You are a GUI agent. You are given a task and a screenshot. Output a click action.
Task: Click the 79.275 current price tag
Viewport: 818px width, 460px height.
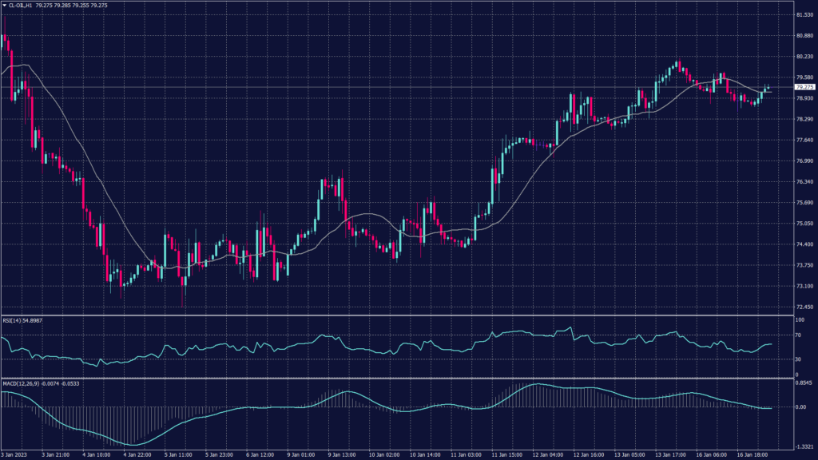click(x=804, y=87)
